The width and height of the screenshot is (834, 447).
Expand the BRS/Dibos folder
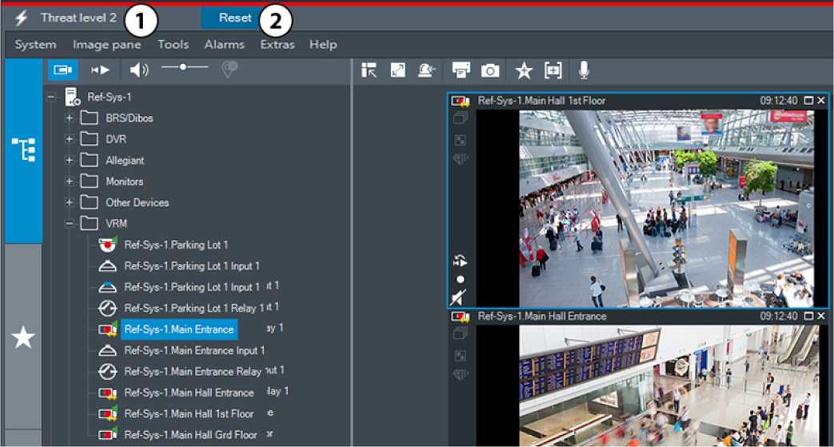70,118
